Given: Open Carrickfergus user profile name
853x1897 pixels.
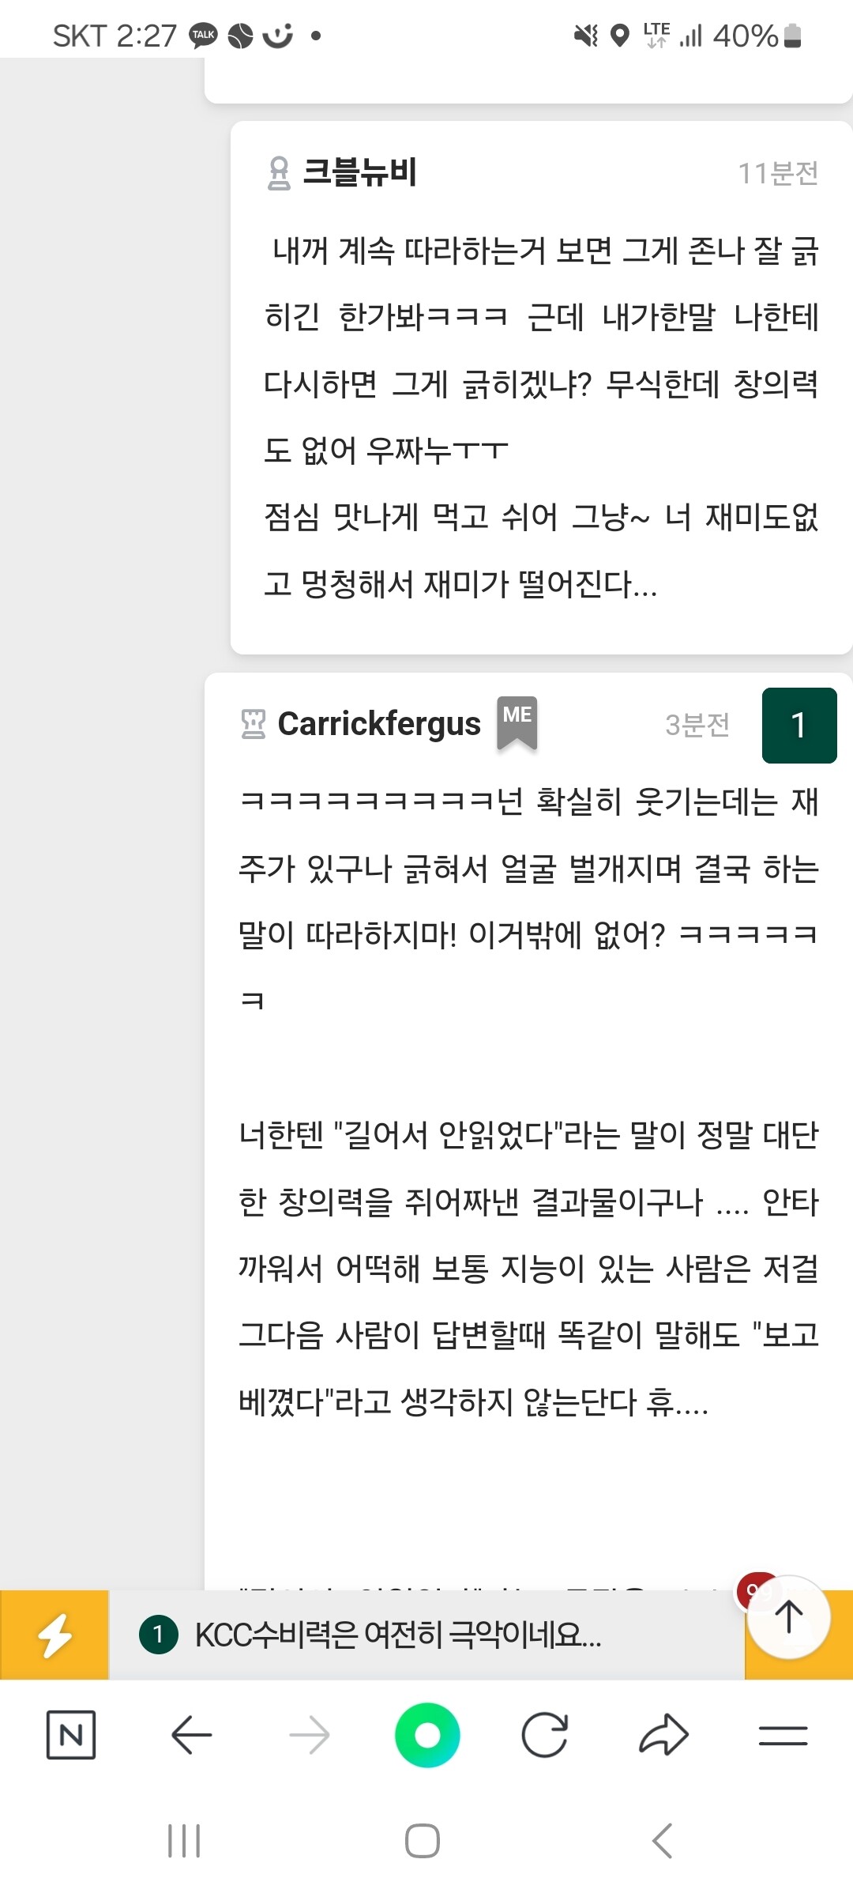Looking at the screenshot, I should tap(379, 723).
